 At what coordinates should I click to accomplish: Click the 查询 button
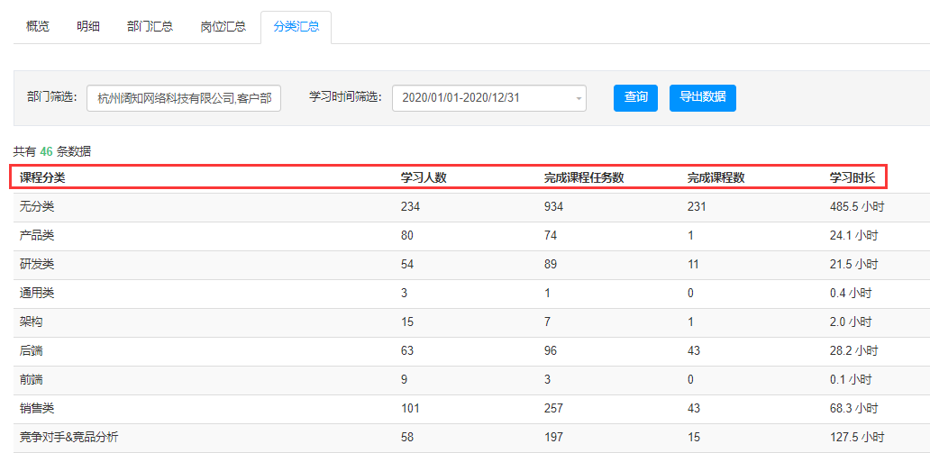636,98
